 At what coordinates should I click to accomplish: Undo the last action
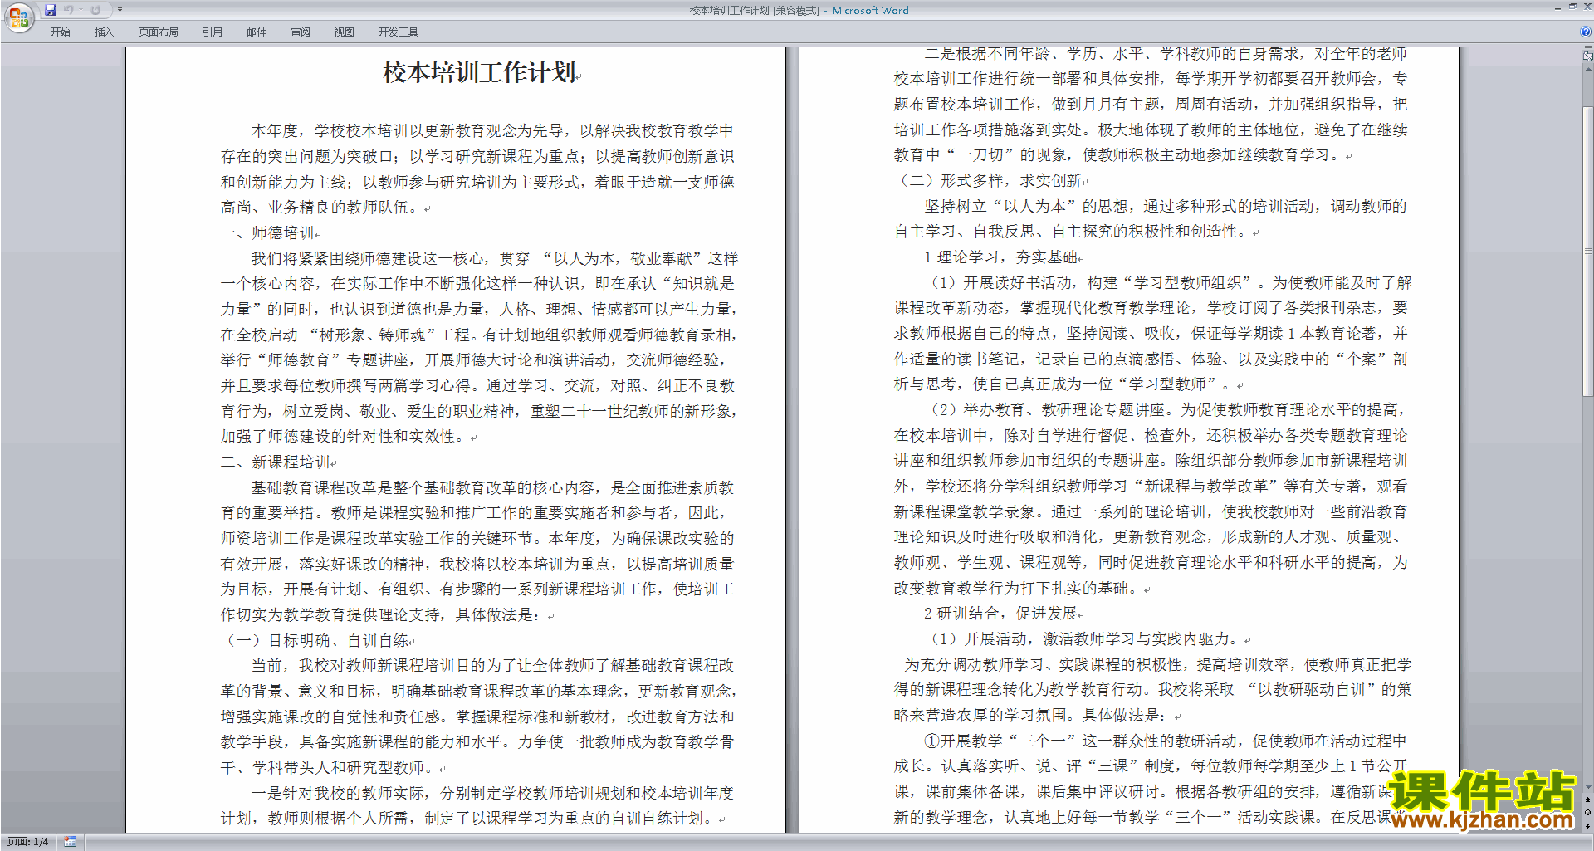pos(69,10)
